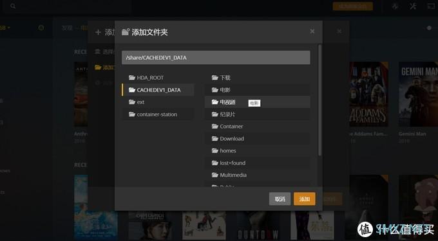This screenshot has width=438, height=241.
Task: Click the 添加 button
Action: (305, 199)
